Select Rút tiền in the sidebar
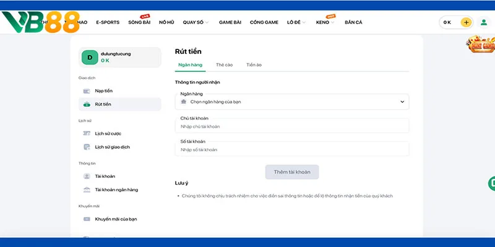The height and width of the screenshot is (247, 495). coord(103,104)
